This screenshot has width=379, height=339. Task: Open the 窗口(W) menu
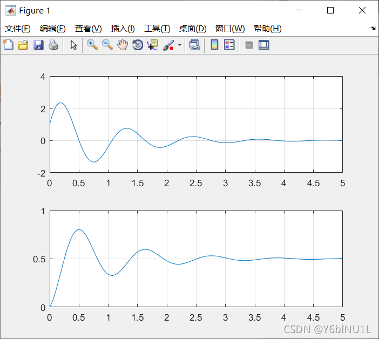pos(230,29)
